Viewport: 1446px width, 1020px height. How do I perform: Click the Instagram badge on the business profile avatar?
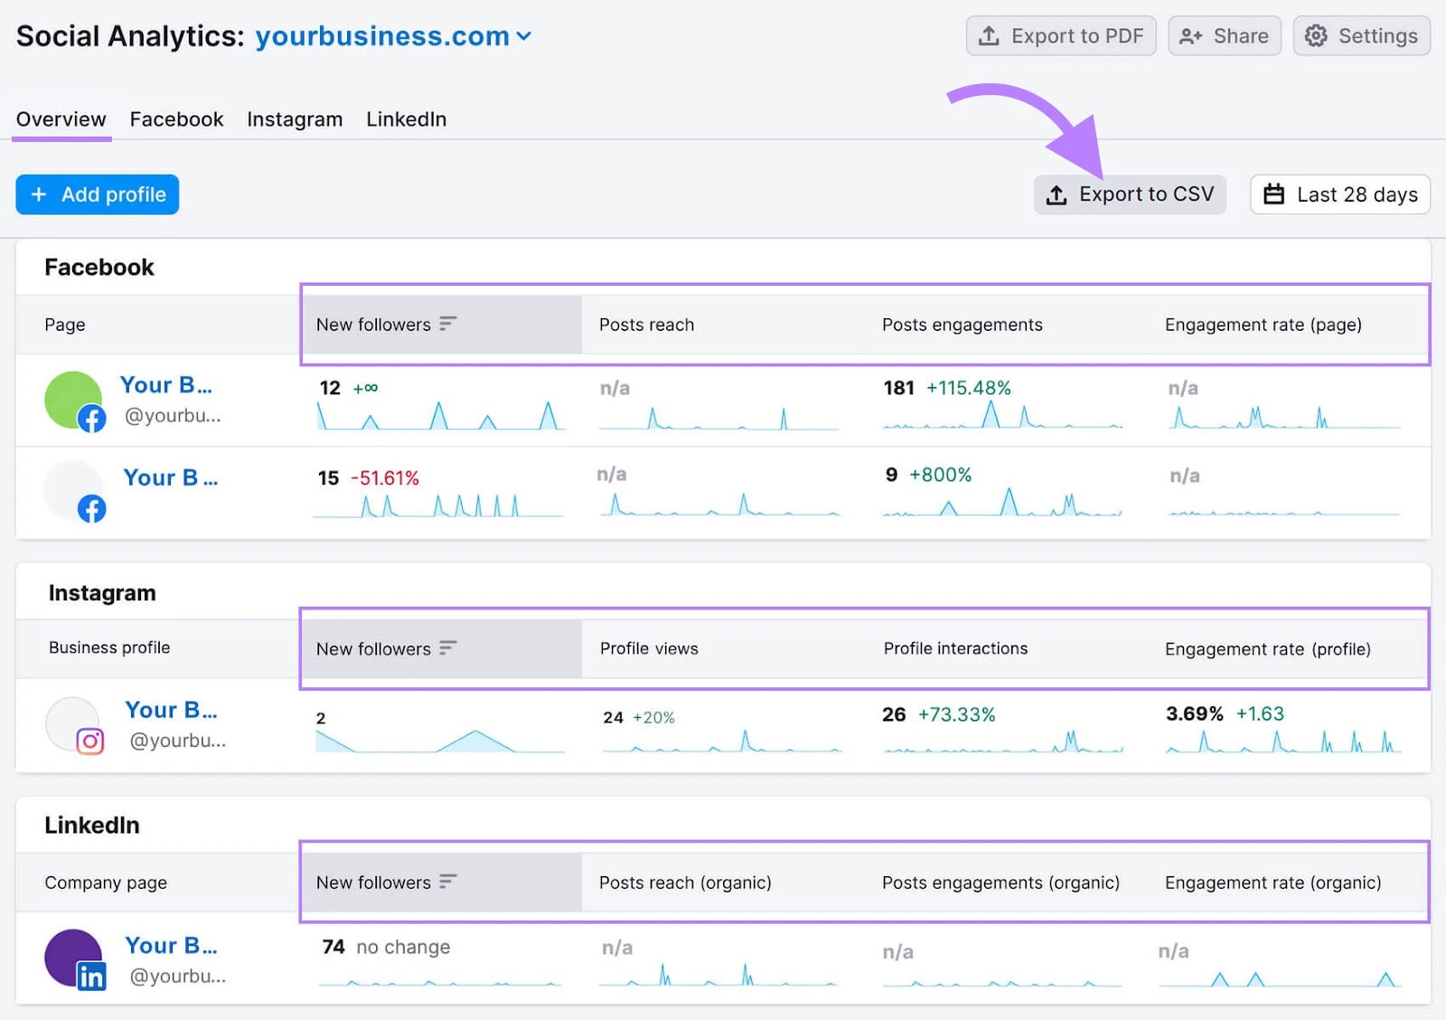(x=91, y=742)
